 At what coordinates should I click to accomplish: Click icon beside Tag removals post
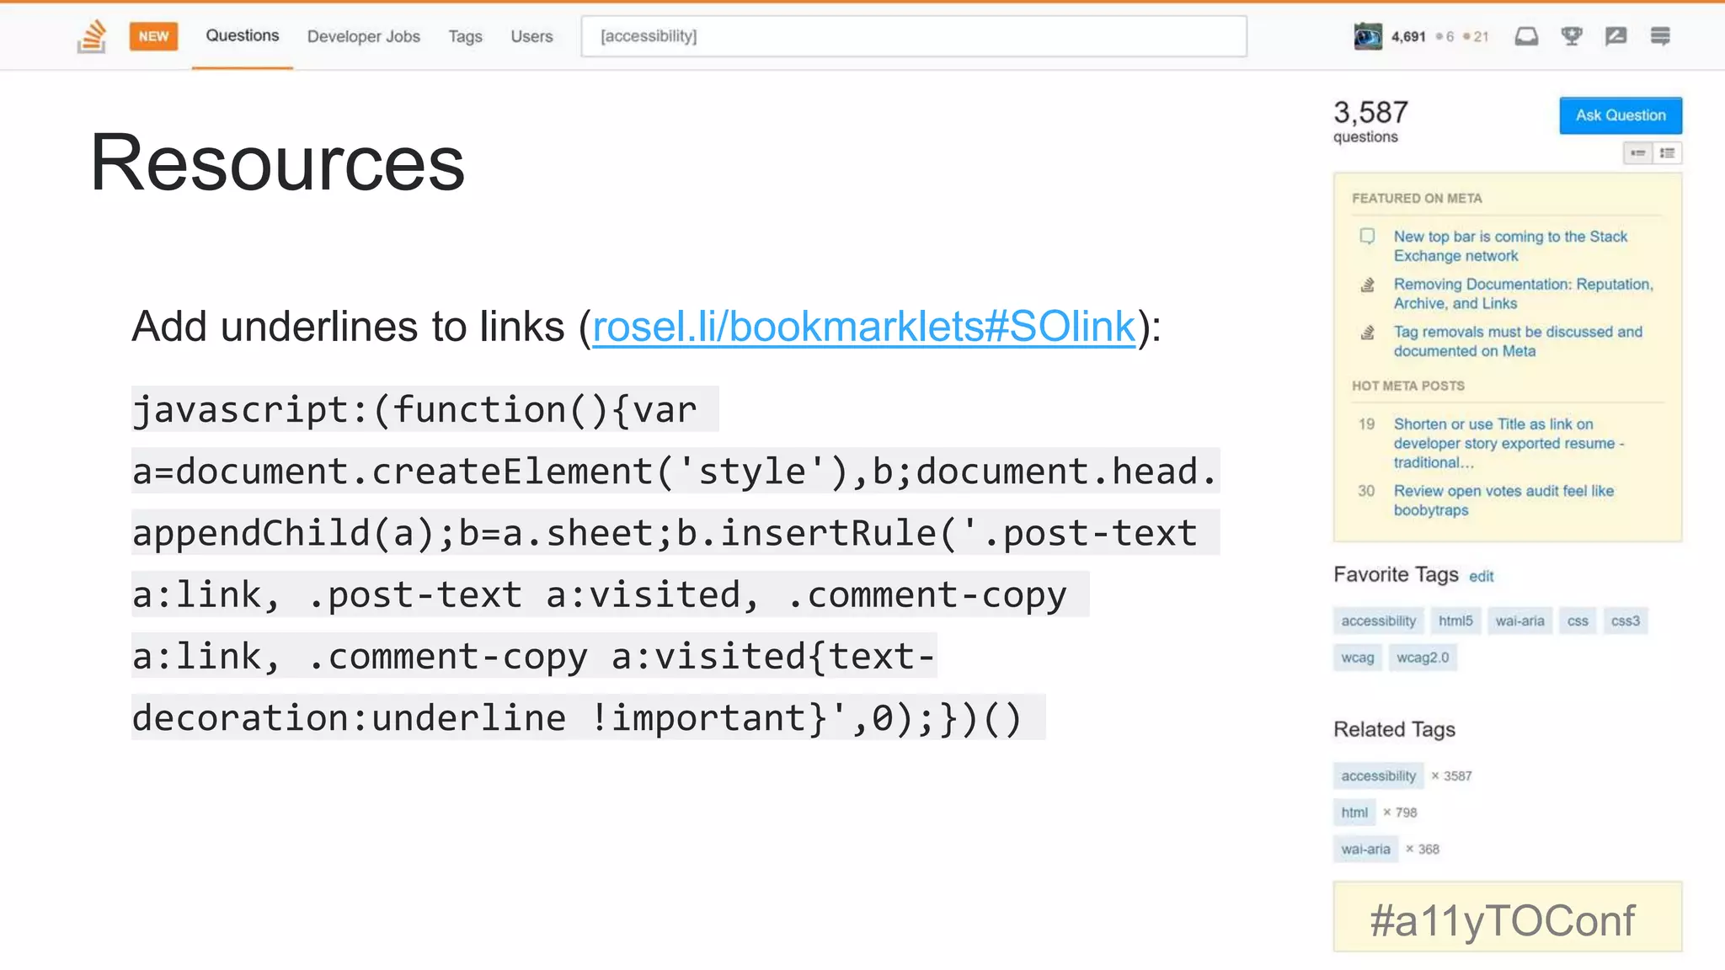tap(1368, 333)
